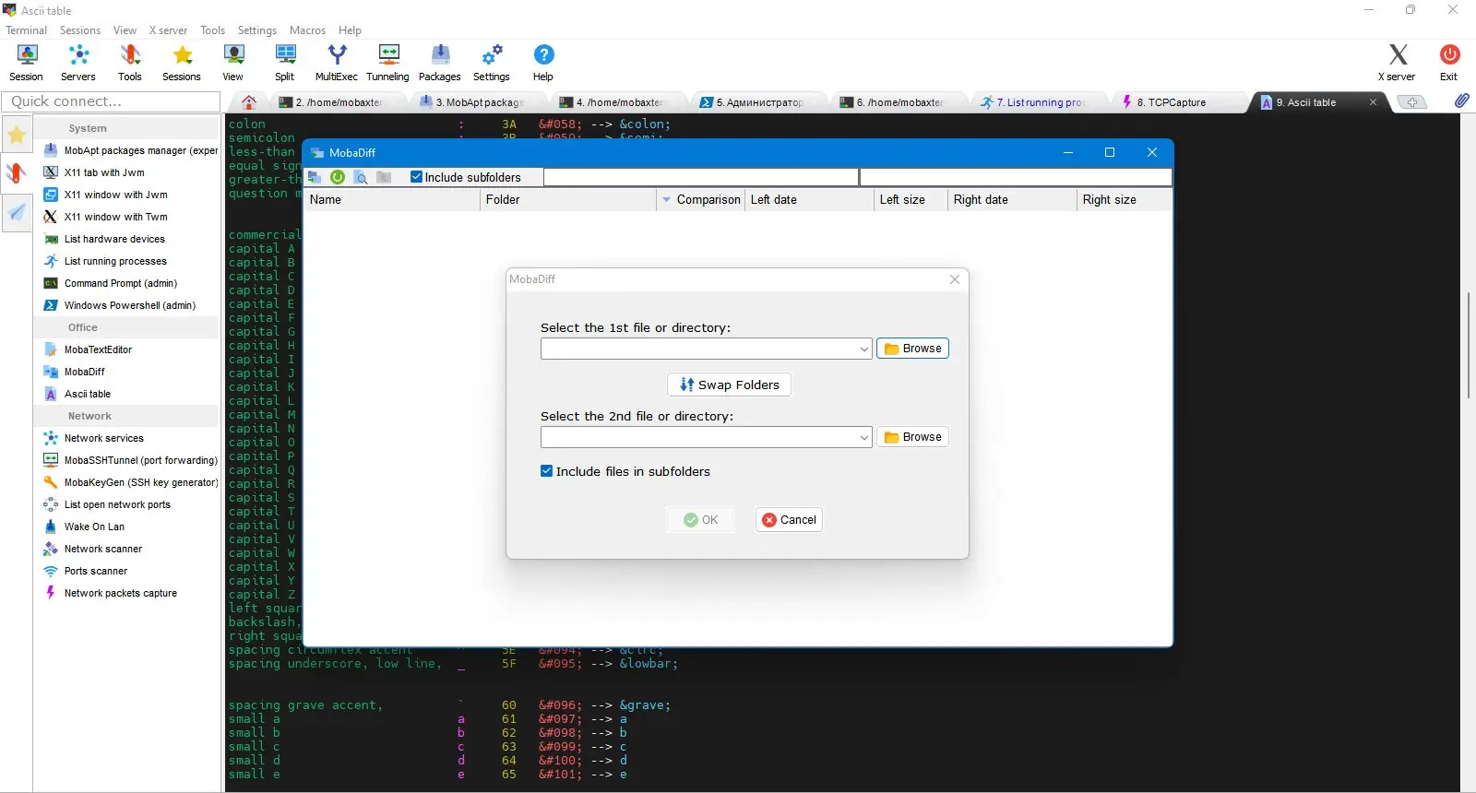
Task: Click the Help toolbar icon
Action: (543, 63)
